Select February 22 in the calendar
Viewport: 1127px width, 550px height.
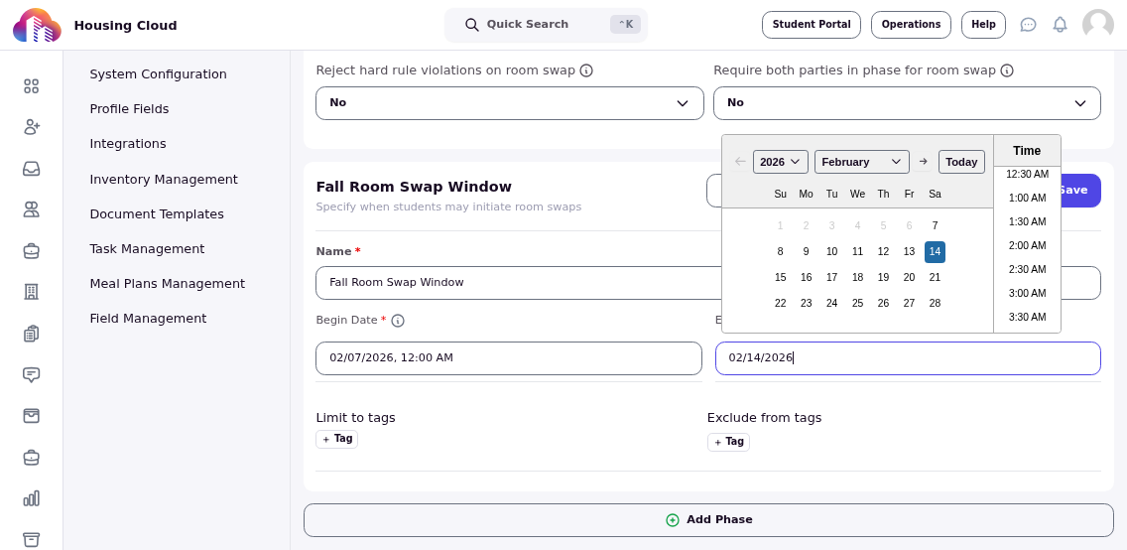[780, 304]
